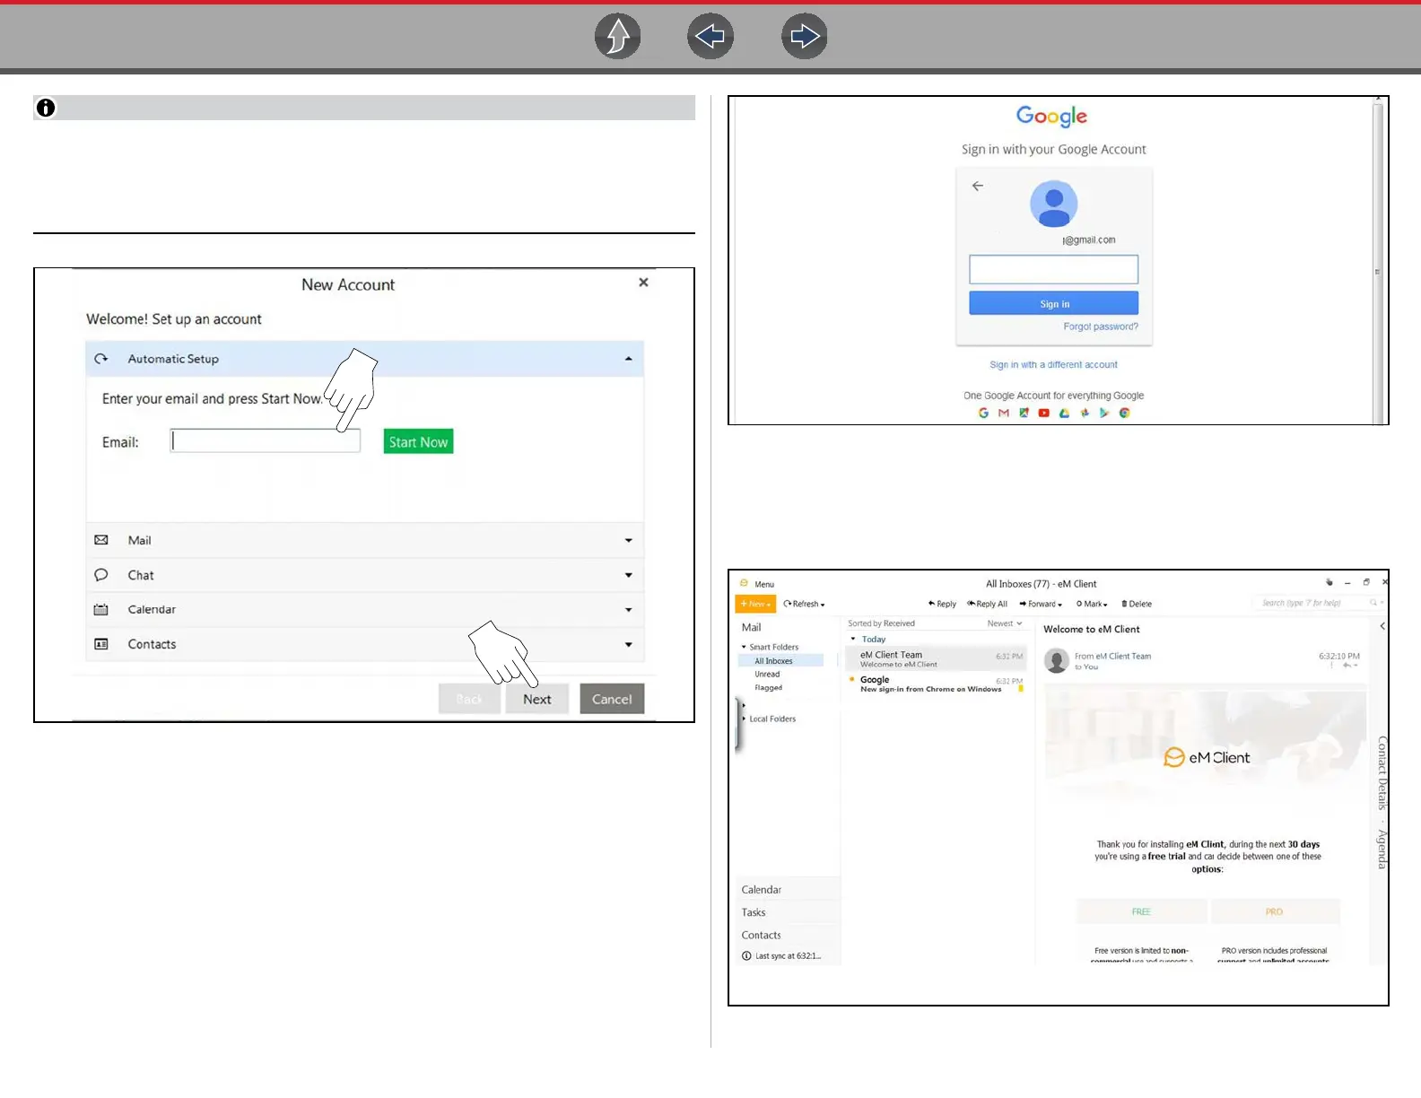Click the Mail envelope icon
Viewport: 1421px width, 1098px height.
point(101,540)
